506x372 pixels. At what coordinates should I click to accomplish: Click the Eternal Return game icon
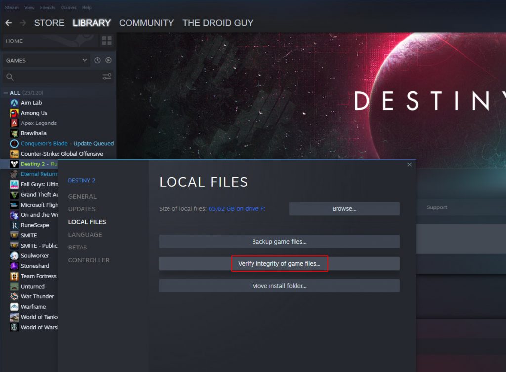click(14, 174)
